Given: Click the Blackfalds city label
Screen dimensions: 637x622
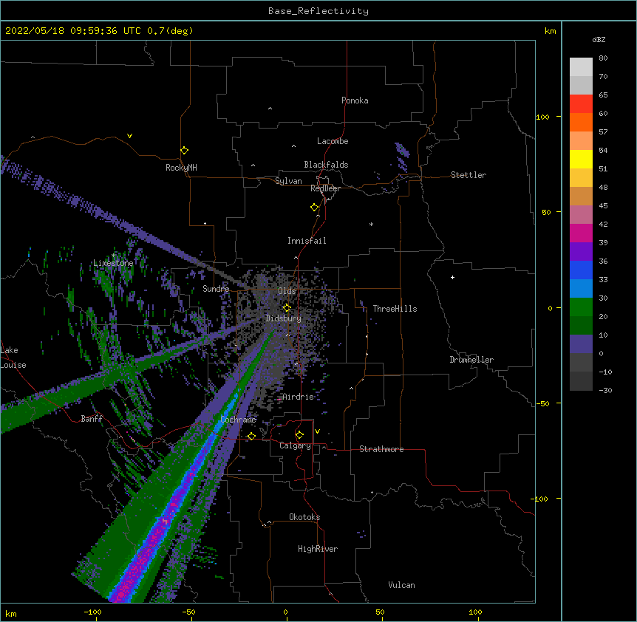Looking at the screenshot, I should coord(326,165).
